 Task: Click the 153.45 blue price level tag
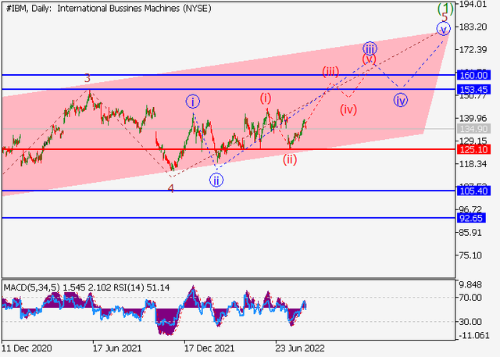pos(475,90)
